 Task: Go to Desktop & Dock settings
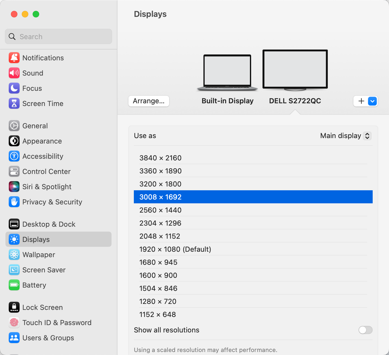pyautogui.click(x=49, y=224)
